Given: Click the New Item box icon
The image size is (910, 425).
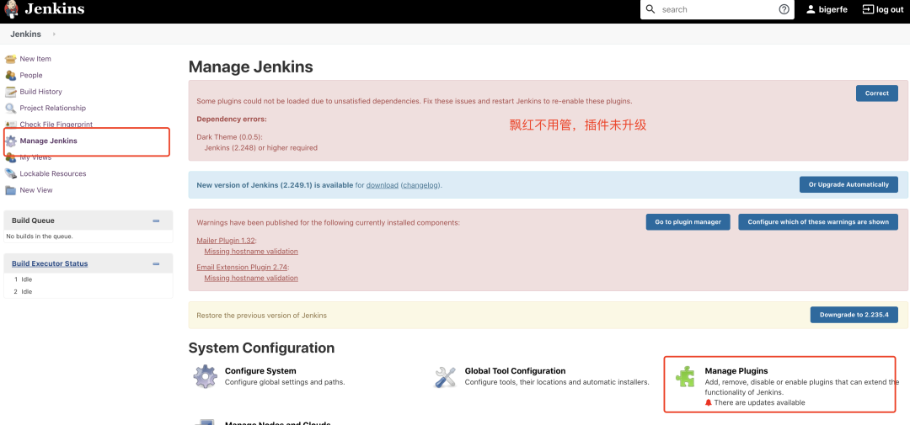Looking at the screenshot, I should pyautogui.click(x=10, y=59).
